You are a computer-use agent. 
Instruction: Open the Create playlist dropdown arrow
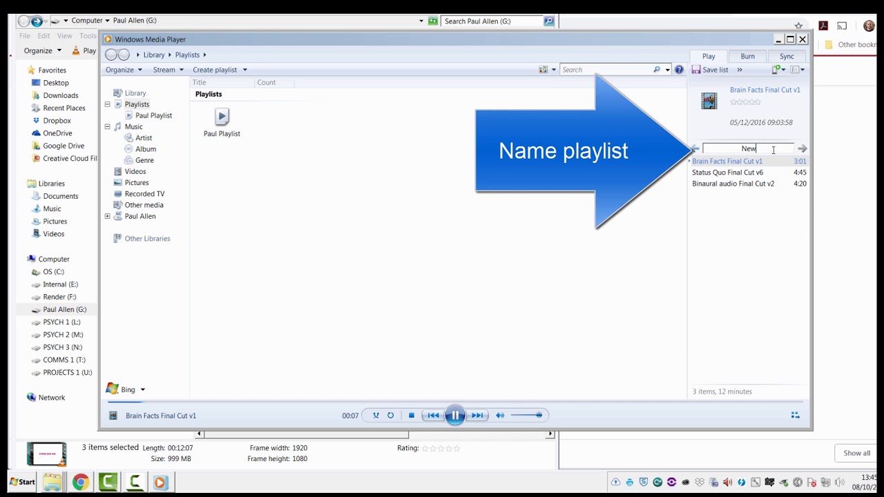(x=244, y=70)
